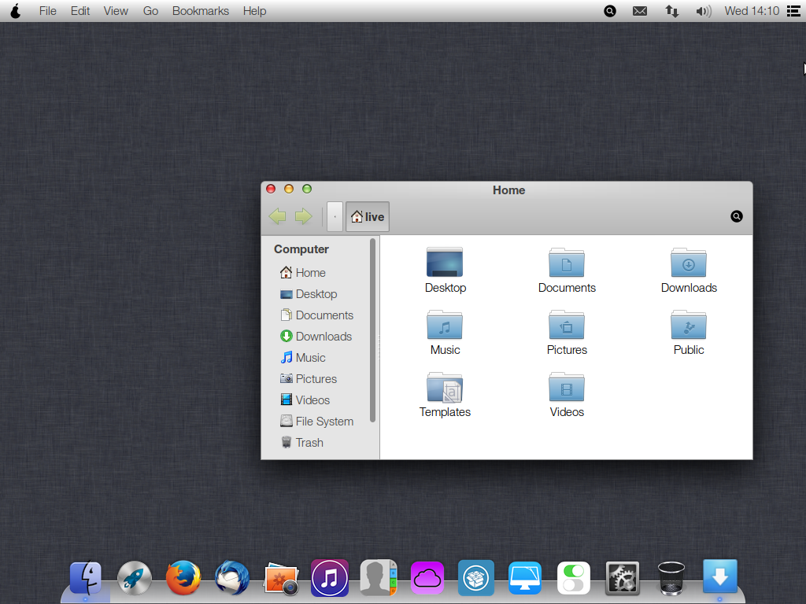
Task: Click the live home path button
Action: 368,216
